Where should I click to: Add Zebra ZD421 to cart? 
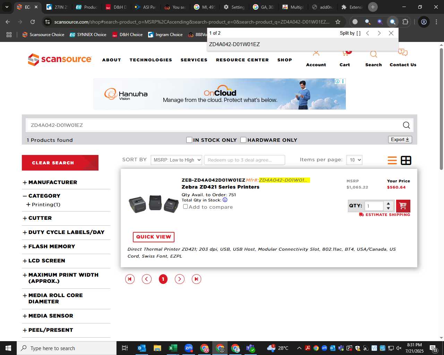tap(403, 206)
